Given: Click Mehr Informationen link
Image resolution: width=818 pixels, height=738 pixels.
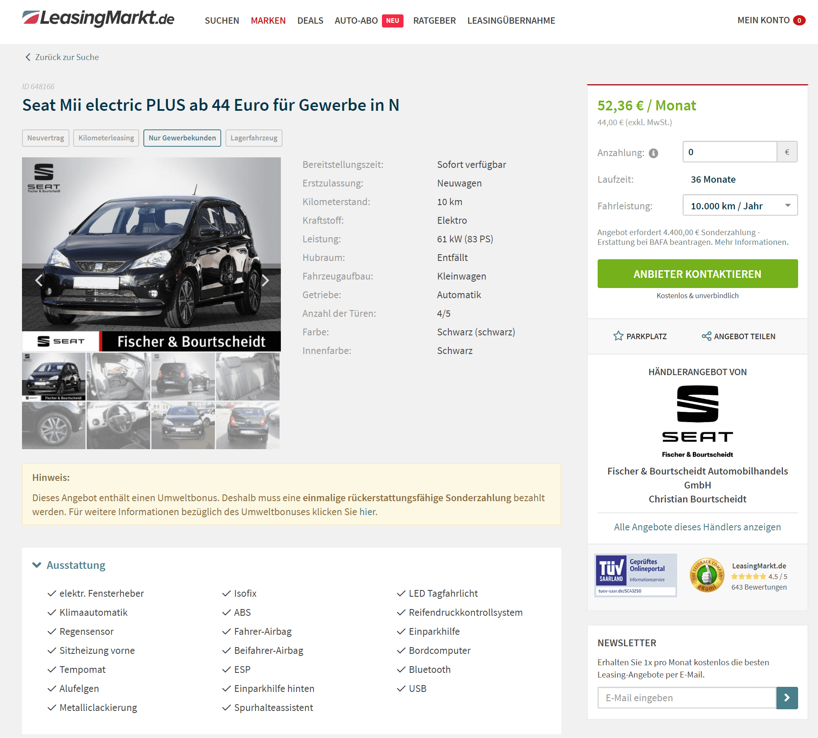Looking at the screenshot, I should 751,242.
